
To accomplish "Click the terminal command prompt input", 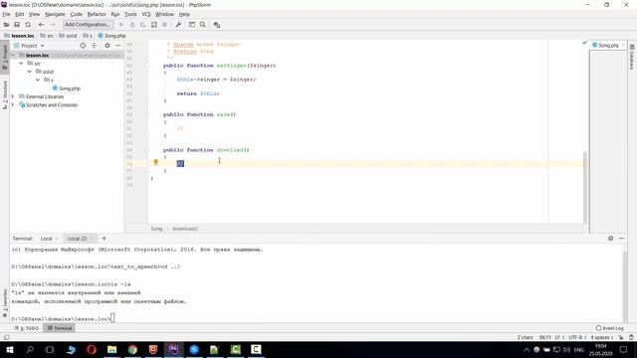I will 112,318.
